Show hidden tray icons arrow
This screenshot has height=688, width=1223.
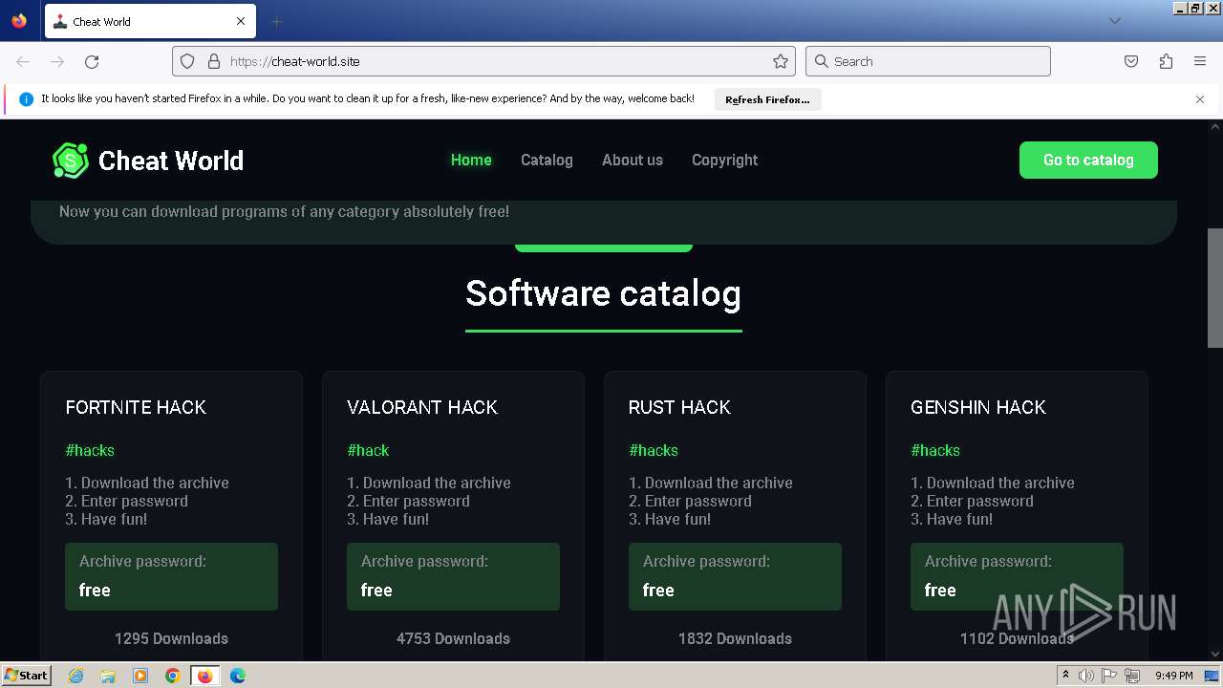[1065, 676]
